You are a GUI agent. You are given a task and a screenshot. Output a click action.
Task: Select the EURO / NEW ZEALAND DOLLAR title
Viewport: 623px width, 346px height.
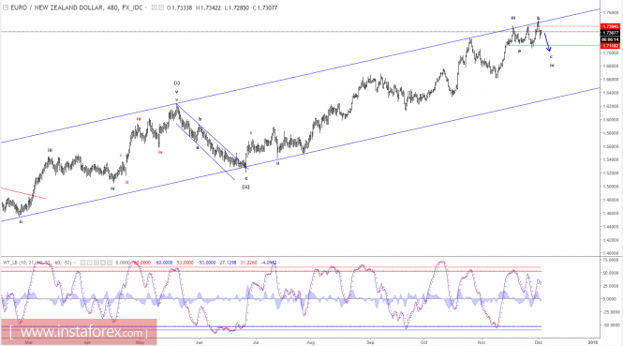pos(57,8)
